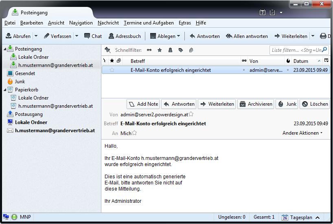333x224 pixels.
Task: Toggle the starred messages quick filter
Action: pyautogui.click(x=160, y=50)
